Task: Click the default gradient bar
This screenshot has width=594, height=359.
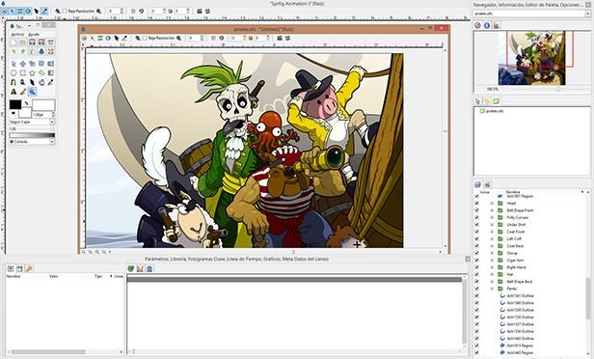Action: coord(32,135)
